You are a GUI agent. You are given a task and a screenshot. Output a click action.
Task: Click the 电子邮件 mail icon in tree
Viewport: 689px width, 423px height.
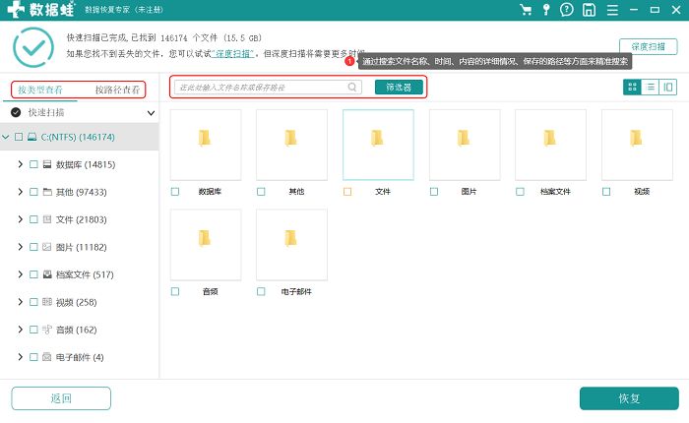pyautogui.click(x=47, y=357)
